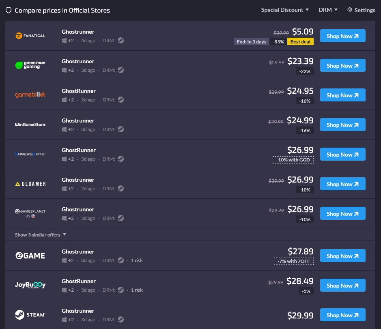Click the Best deal badge
Image resolution: width=381 pixels, height=329 pixels.
click(x=300, y=41)
